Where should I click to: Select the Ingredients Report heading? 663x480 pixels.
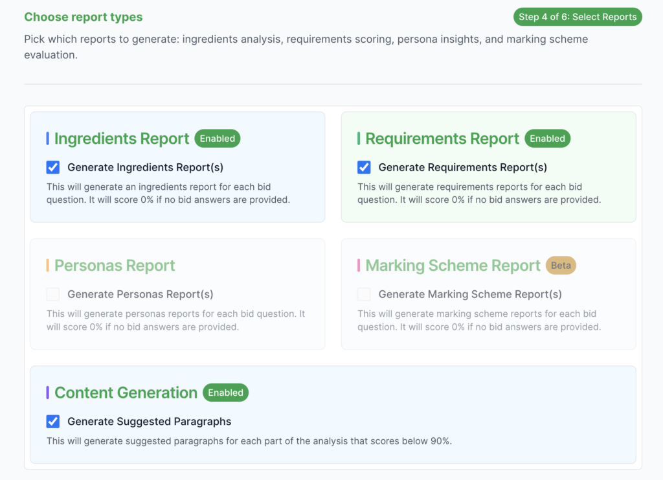tap(122, 139)
